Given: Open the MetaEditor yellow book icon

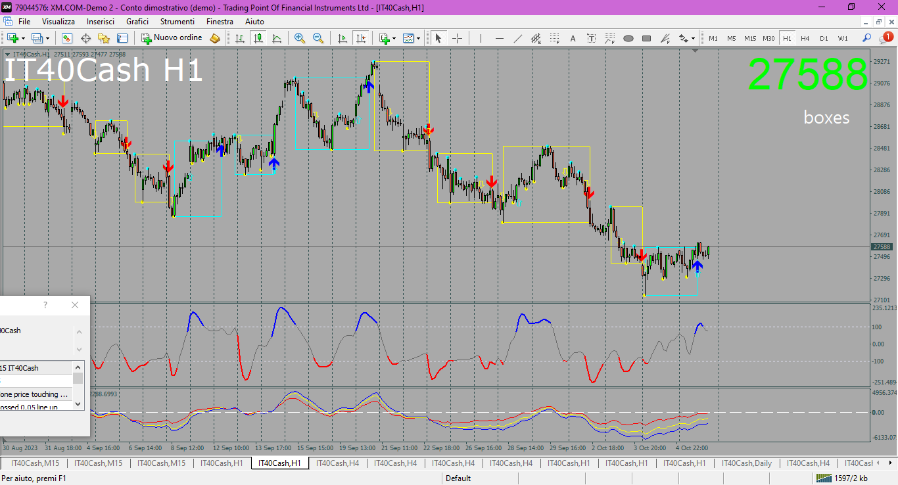Looking at the screenshot, I should point(214,38).
